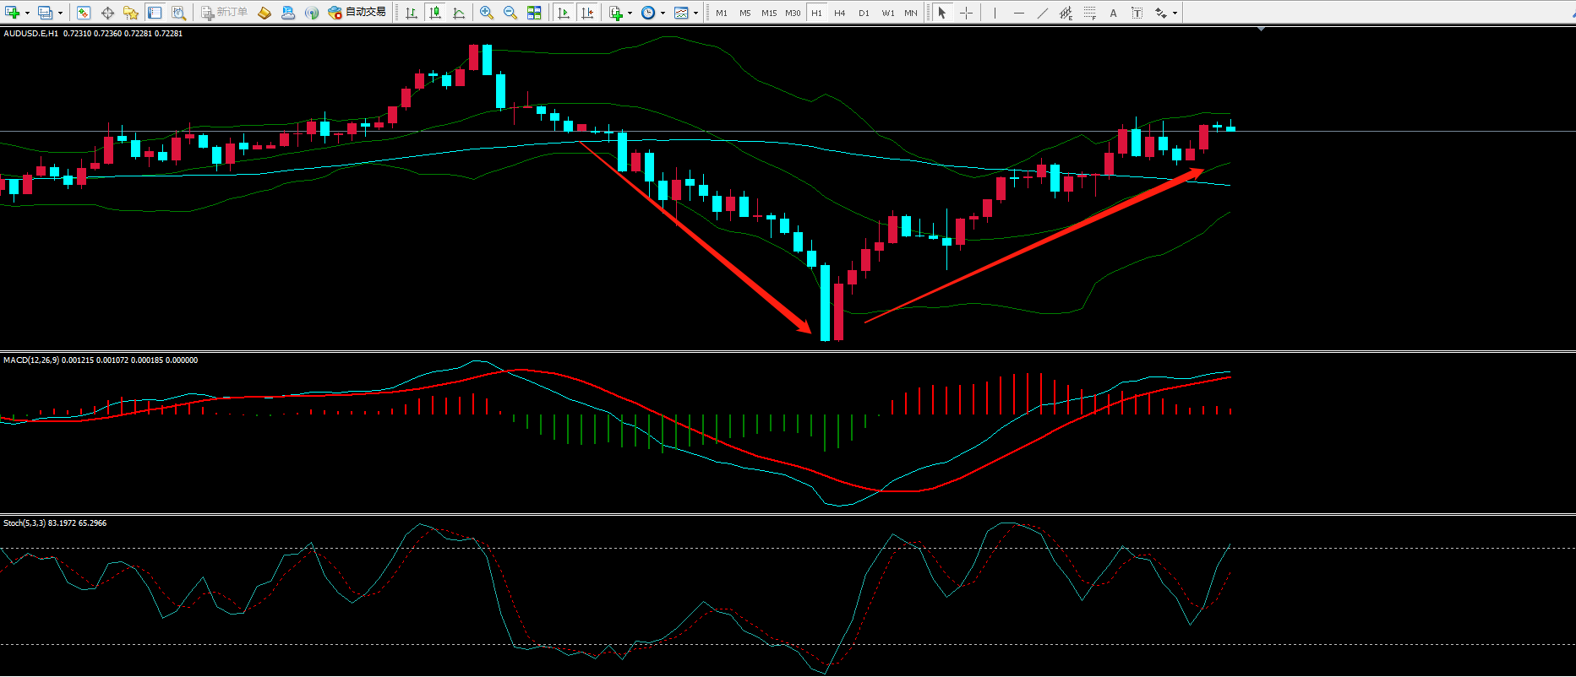This screenshot has width=1576, height=677.
Task: Zoom in on the chart
Action: coord(486,13)
